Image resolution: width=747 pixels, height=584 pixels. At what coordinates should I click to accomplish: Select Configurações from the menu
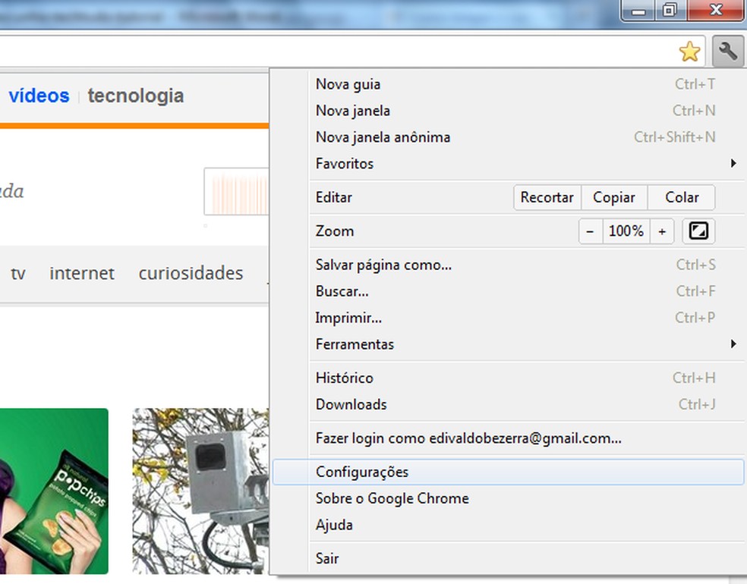(x=362, y=471)
